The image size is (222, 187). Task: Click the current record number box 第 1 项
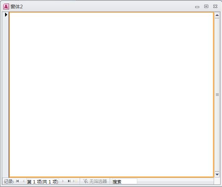pos(43,181)
